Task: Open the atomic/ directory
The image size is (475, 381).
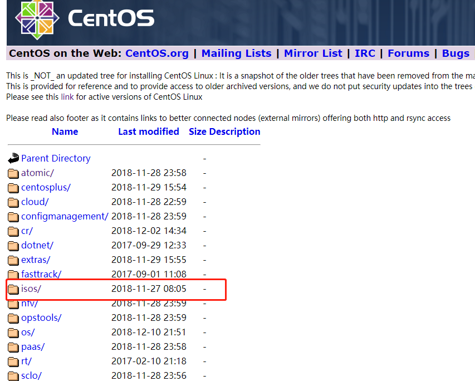Action: (37, 173)
